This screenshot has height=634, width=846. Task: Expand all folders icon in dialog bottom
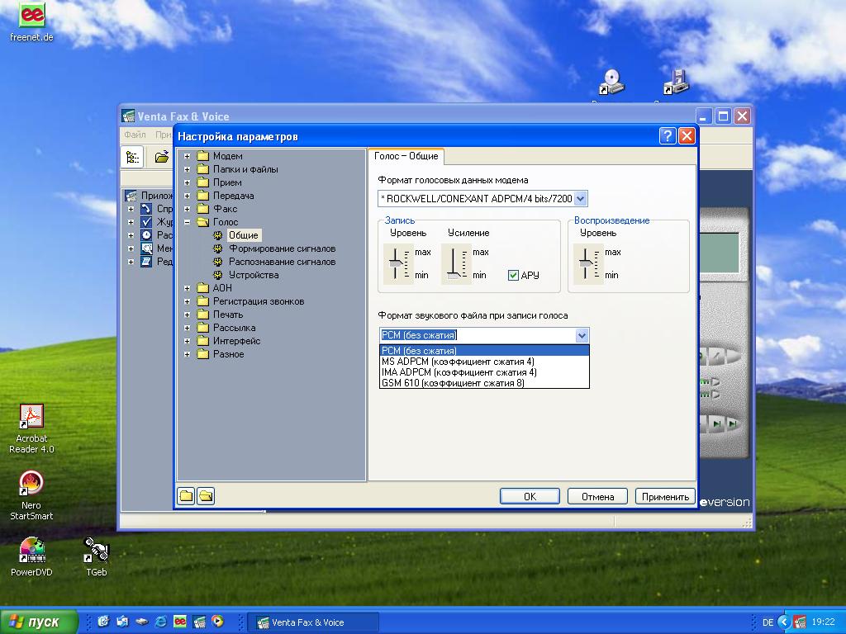pyautogui.click(x=206, y=496)
